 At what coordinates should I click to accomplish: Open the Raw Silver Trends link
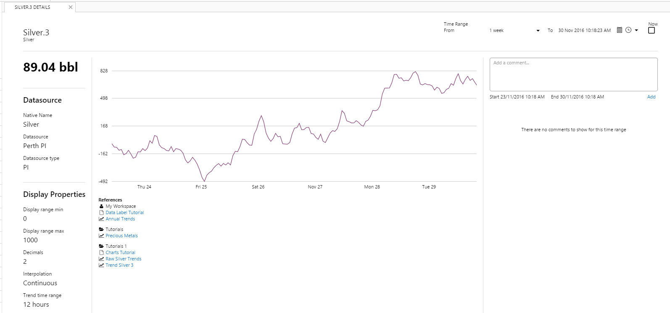123,259
